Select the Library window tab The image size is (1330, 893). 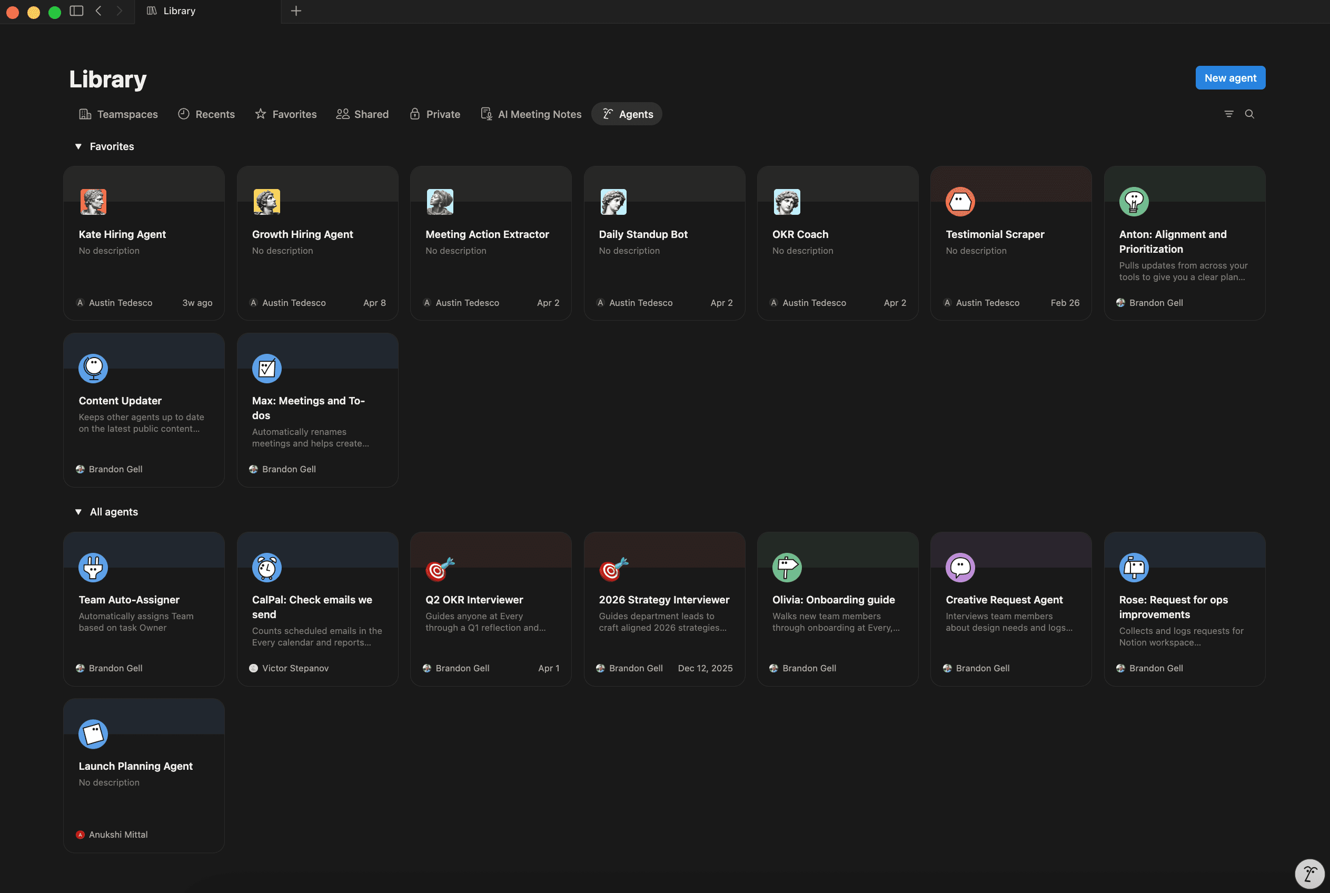[x=208, y=11]
